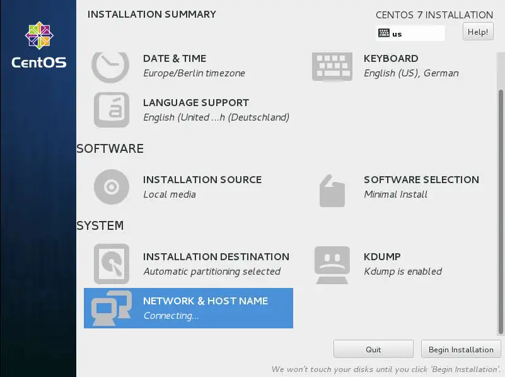The height and width of the screenshot is (377, 505).
Task: Click the Quit button
Action: tap(373, 349)
